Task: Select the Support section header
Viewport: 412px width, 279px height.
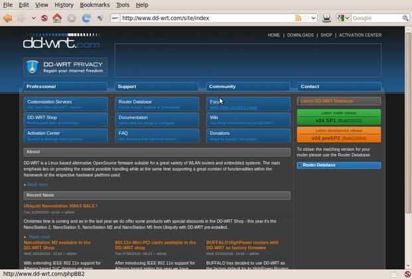Action: tap(157, 87)
